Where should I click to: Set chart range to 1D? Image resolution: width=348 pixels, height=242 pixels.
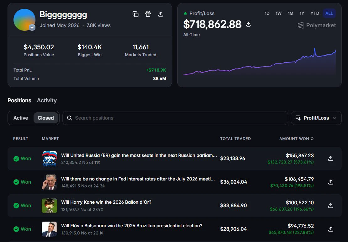pos(267,13)
